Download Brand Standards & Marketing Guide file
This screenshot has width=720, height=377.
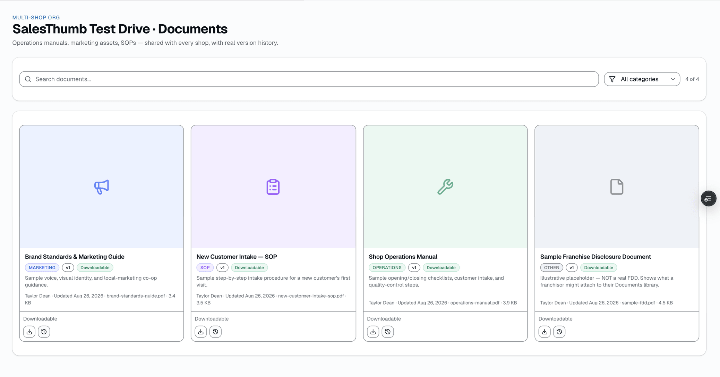(29, 332)
